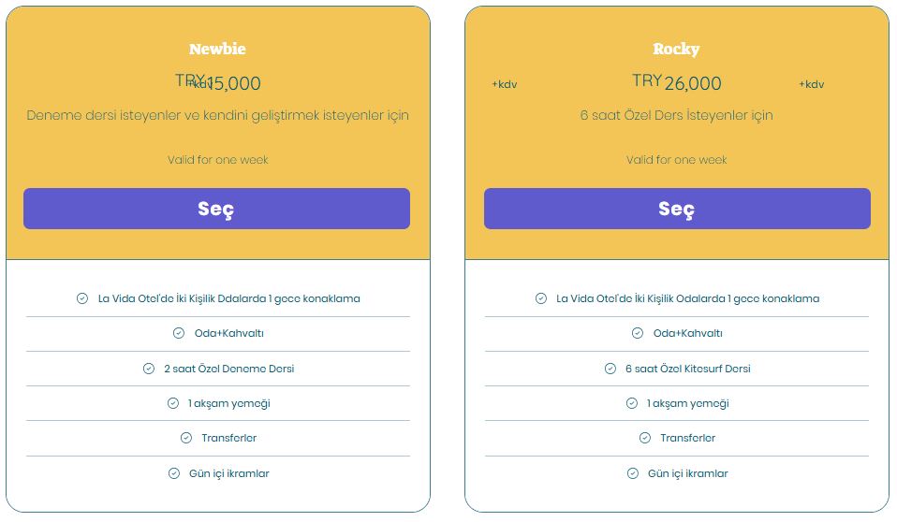Screen dimensions: 897x522
Task: Click the 2 saat Özel Deneme Dersi text
Action: point(228,369)
